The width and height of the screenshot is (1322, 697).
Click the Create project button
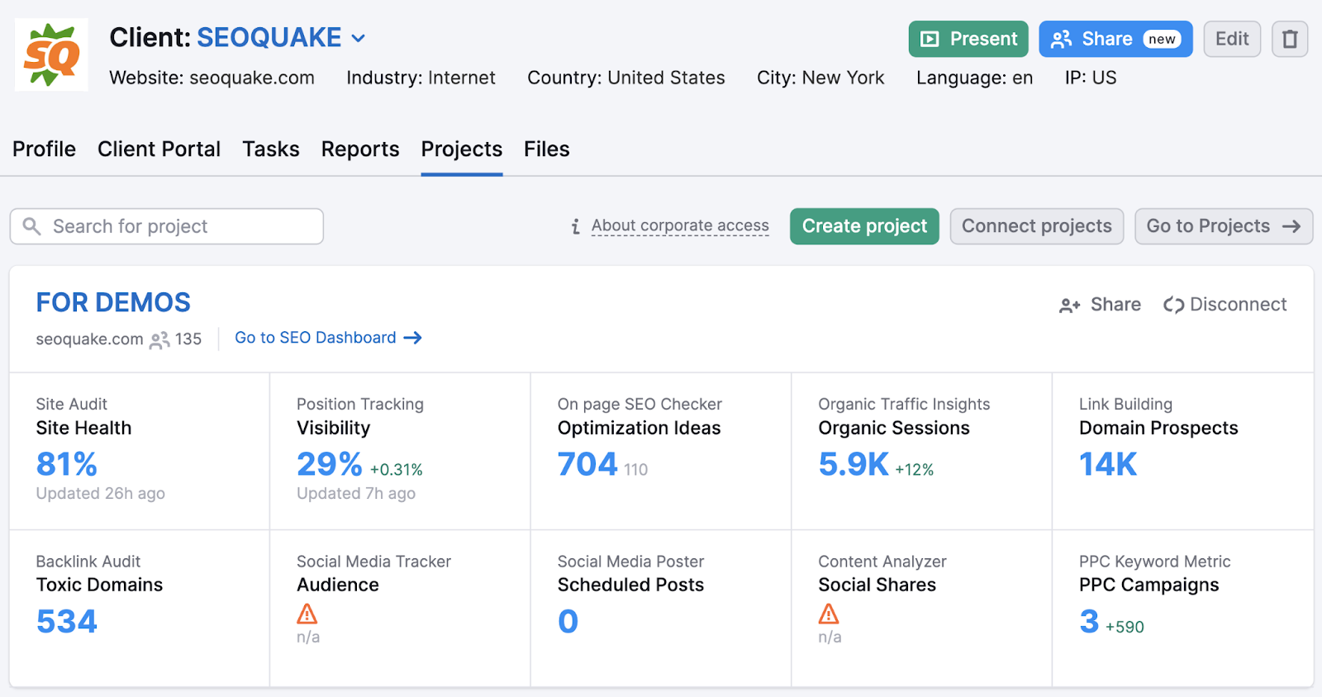pos(864,226)
